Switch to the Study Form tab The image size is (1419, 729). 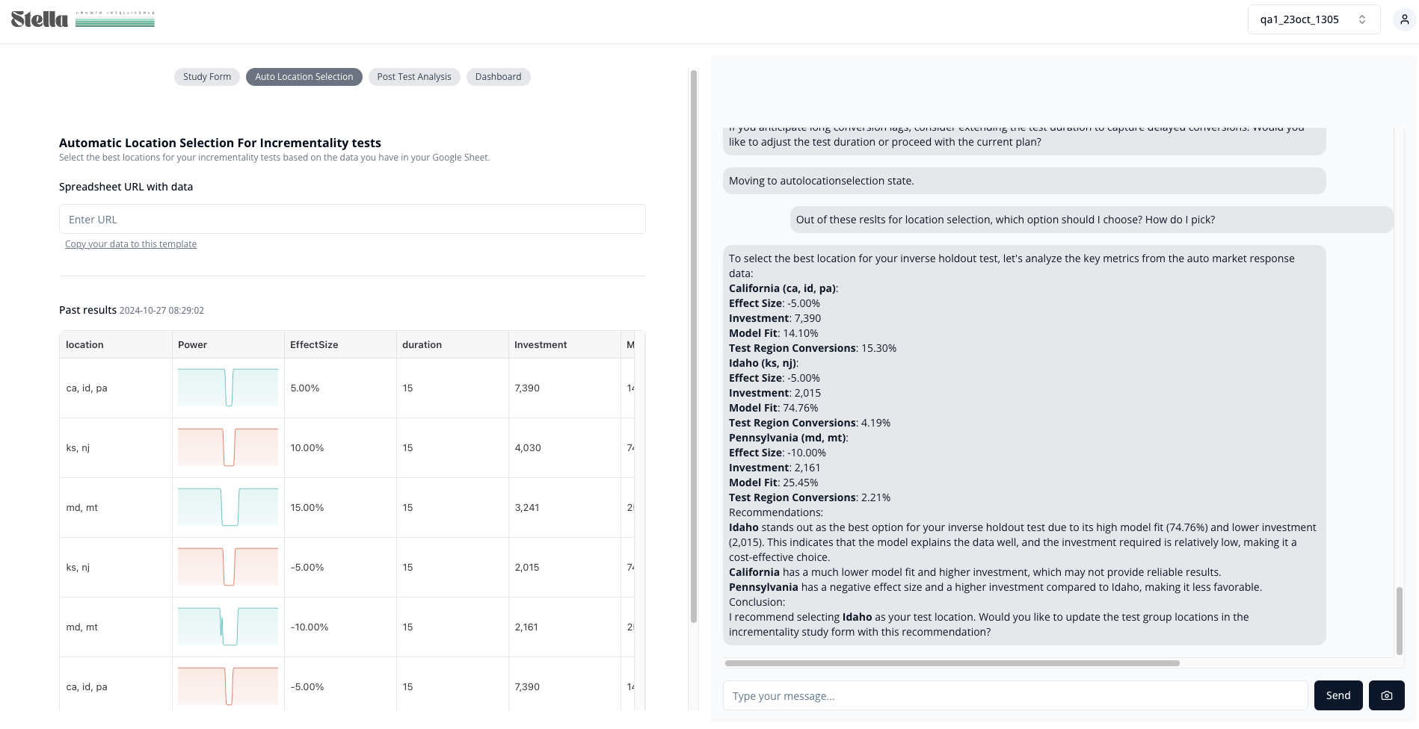(x=207, y=77)
